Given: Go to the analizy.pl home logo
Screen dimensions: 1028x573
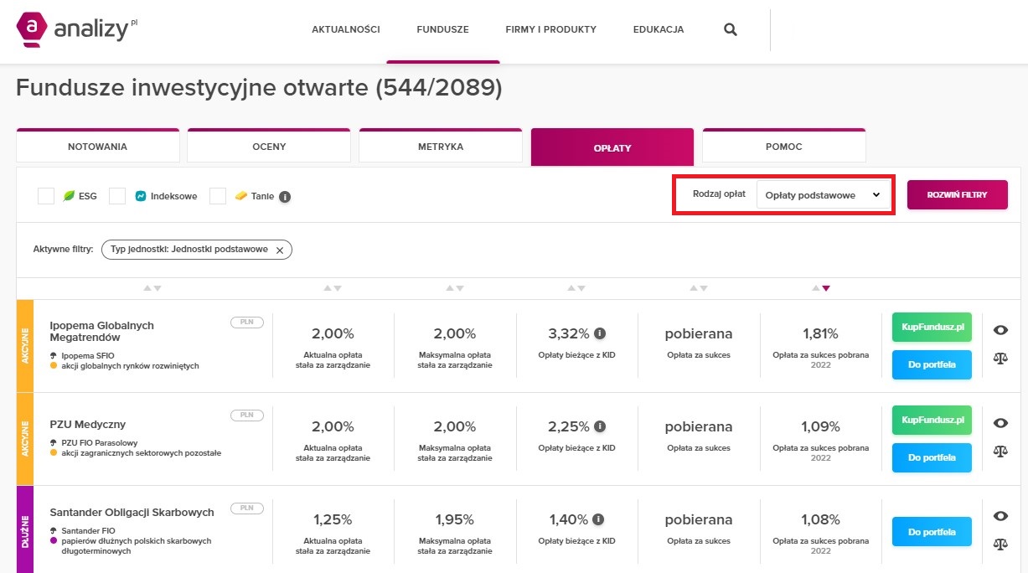Looking at the screenshot, I should [x=77, y=29].
